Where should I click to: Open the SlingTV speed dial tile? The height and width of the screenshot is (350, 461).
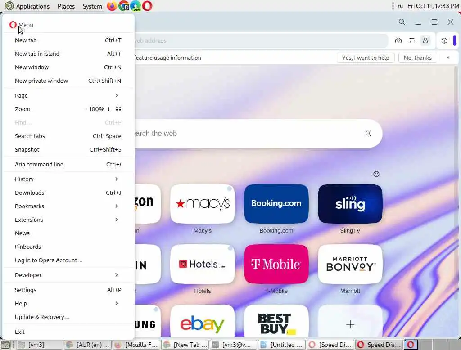[350, 204]
